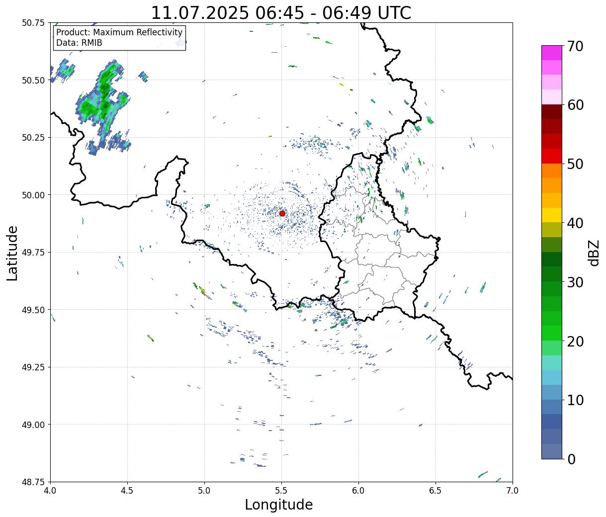606x517 pixels.
Task: Click the colorbar tick label 70
Action: [x=575, y=46]
